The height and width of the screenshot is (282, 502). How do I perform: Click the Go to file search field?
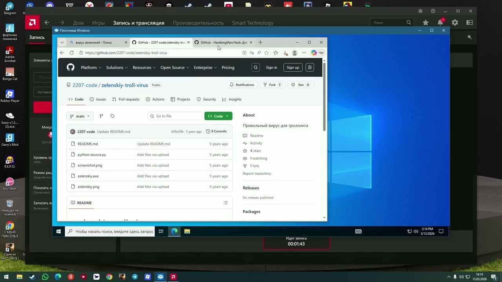click(175, 116)
